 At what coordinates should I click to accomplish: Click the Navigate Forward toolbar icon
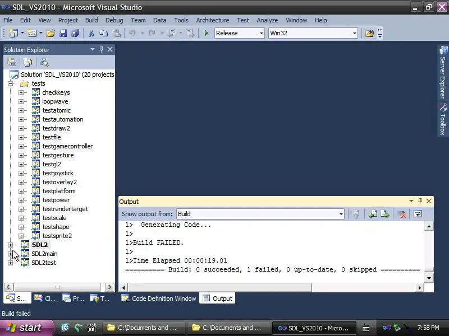click(x=190, y=33)
